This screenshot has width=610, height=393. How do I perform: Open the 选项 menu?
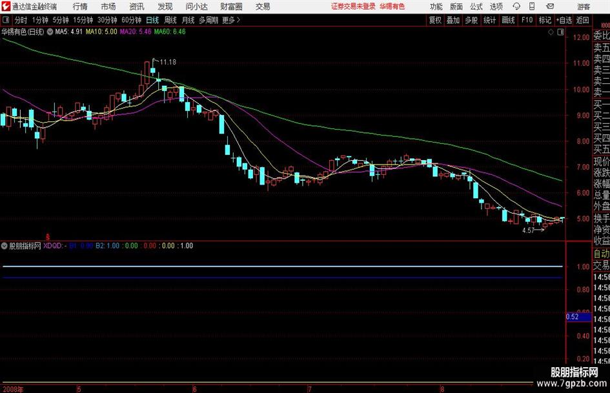(496, 6)
